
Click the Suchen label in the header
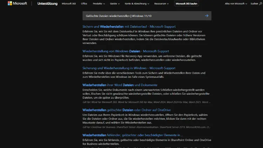pos(254,4)
